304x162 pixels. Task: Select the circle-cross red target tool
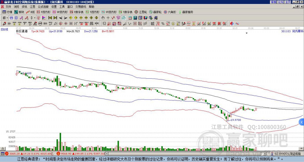pos(61,24)
